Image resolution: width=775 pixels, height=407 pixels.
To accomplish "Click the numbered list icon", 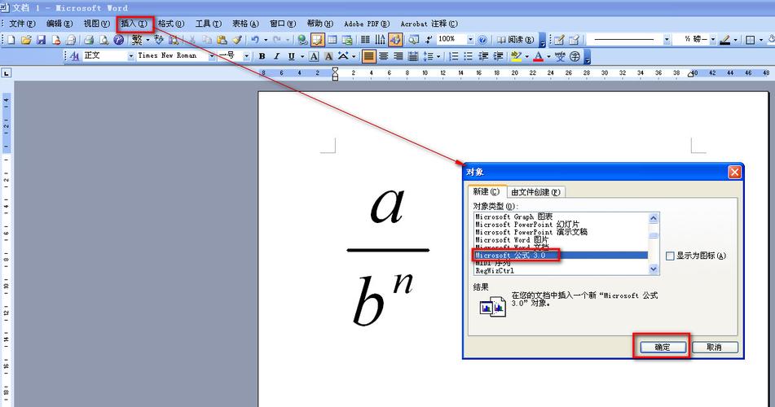I will [453, 56].
